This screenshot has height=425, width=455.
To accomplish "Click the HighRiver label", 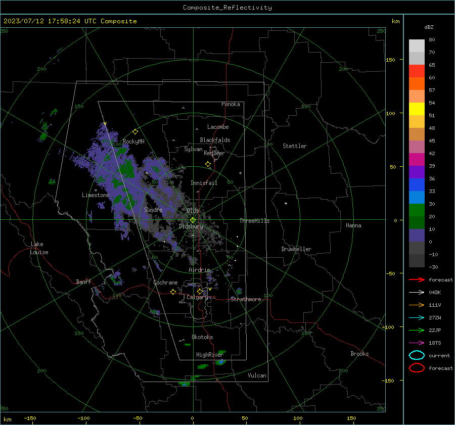I will [x=209, y=355].
